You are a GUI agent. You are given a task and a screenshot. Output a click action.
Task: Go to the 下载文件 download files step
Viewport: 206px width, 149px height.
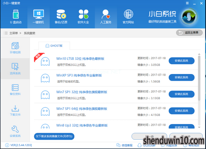tap(15, 111)
